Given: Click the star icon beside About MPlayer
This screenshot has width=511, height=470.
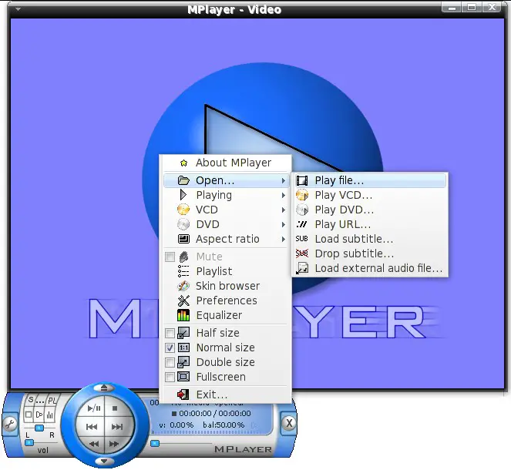Looking at the screenshot, I should (x=183, y=163).
